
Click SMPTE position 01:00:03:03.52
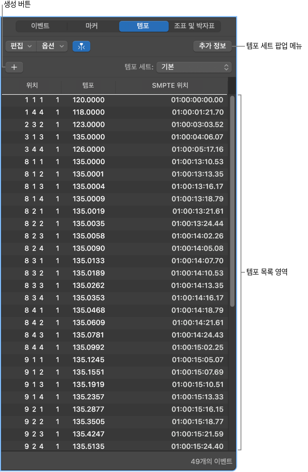(x=197, y=125)
